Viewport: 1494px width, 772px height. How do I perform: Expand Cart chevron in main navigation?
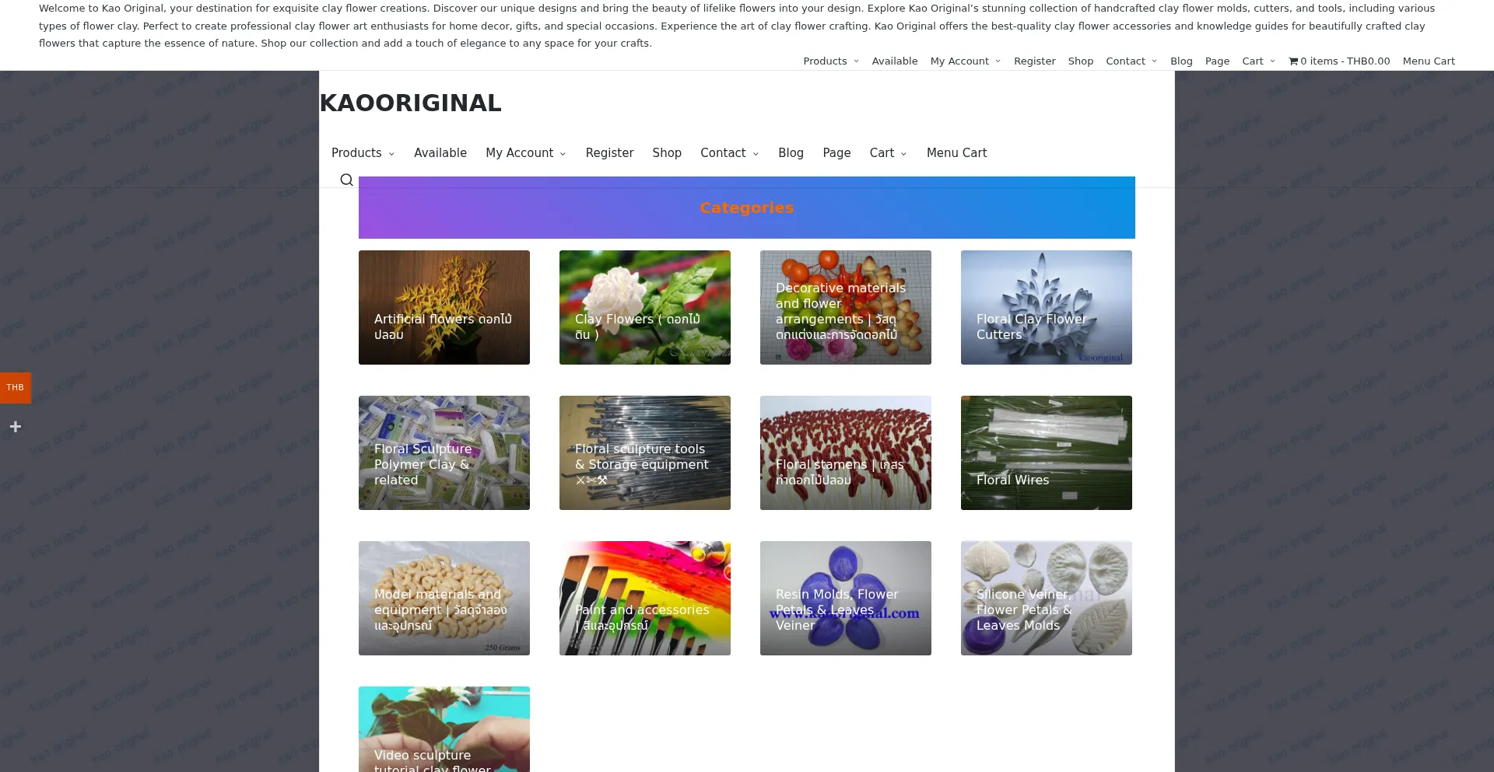[903, 154]
